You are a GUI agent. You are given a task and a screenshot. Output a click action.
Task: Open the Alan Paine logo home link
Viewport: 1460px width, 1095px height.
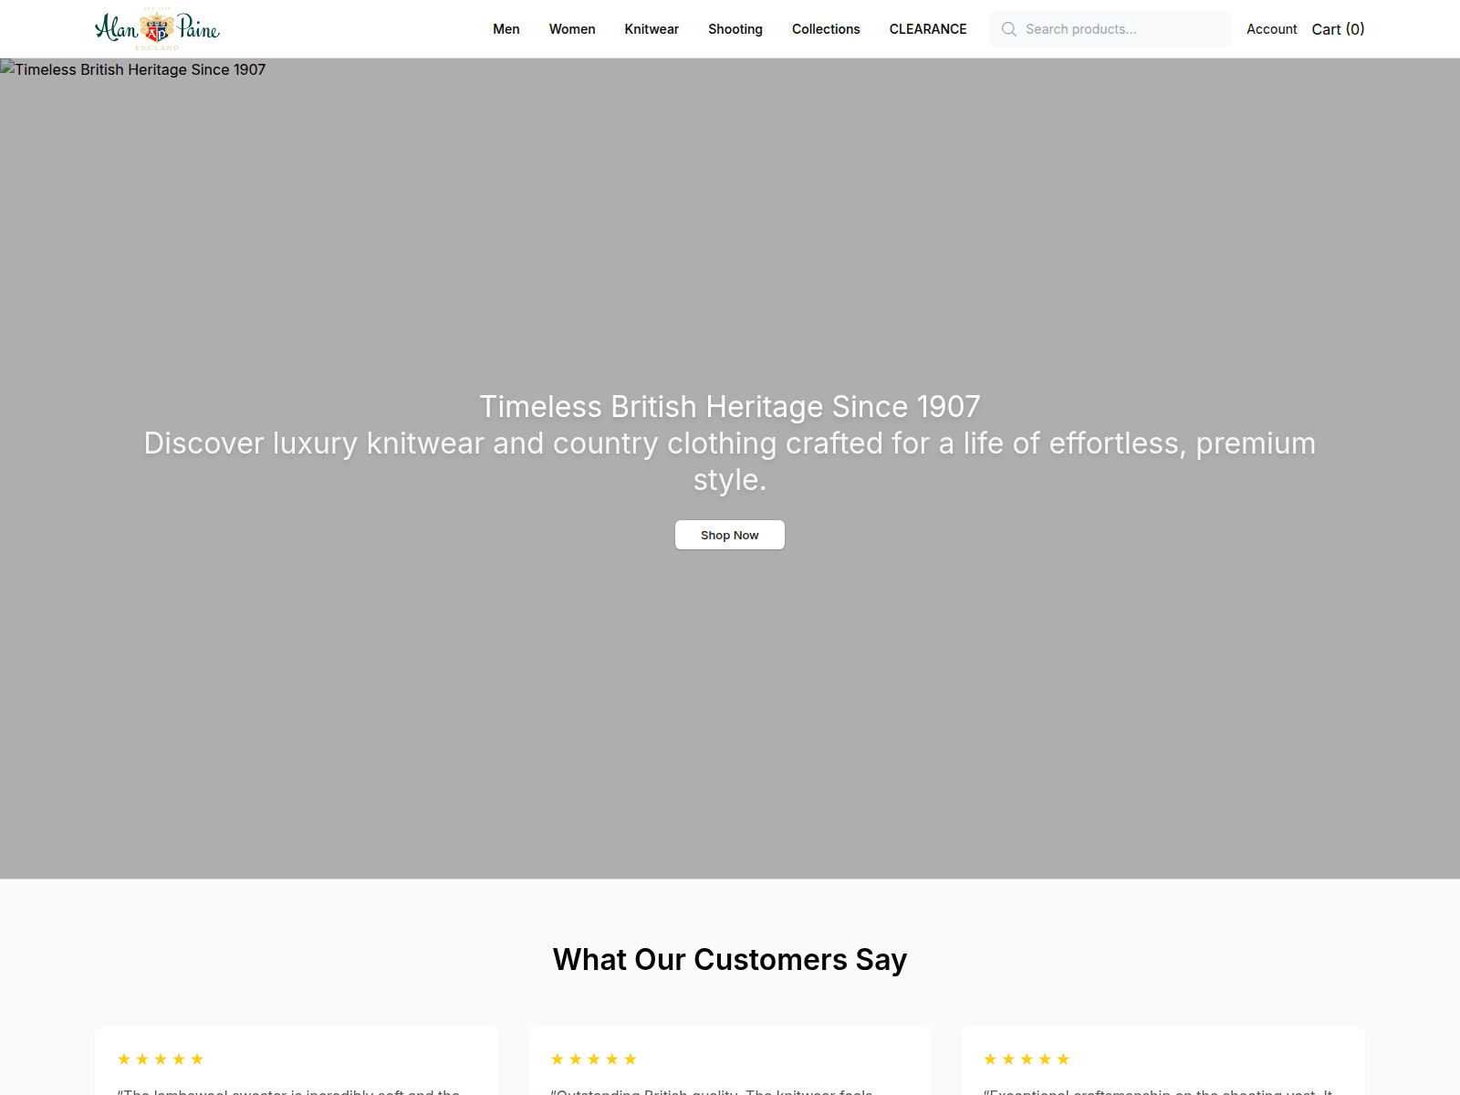[157, 29]
